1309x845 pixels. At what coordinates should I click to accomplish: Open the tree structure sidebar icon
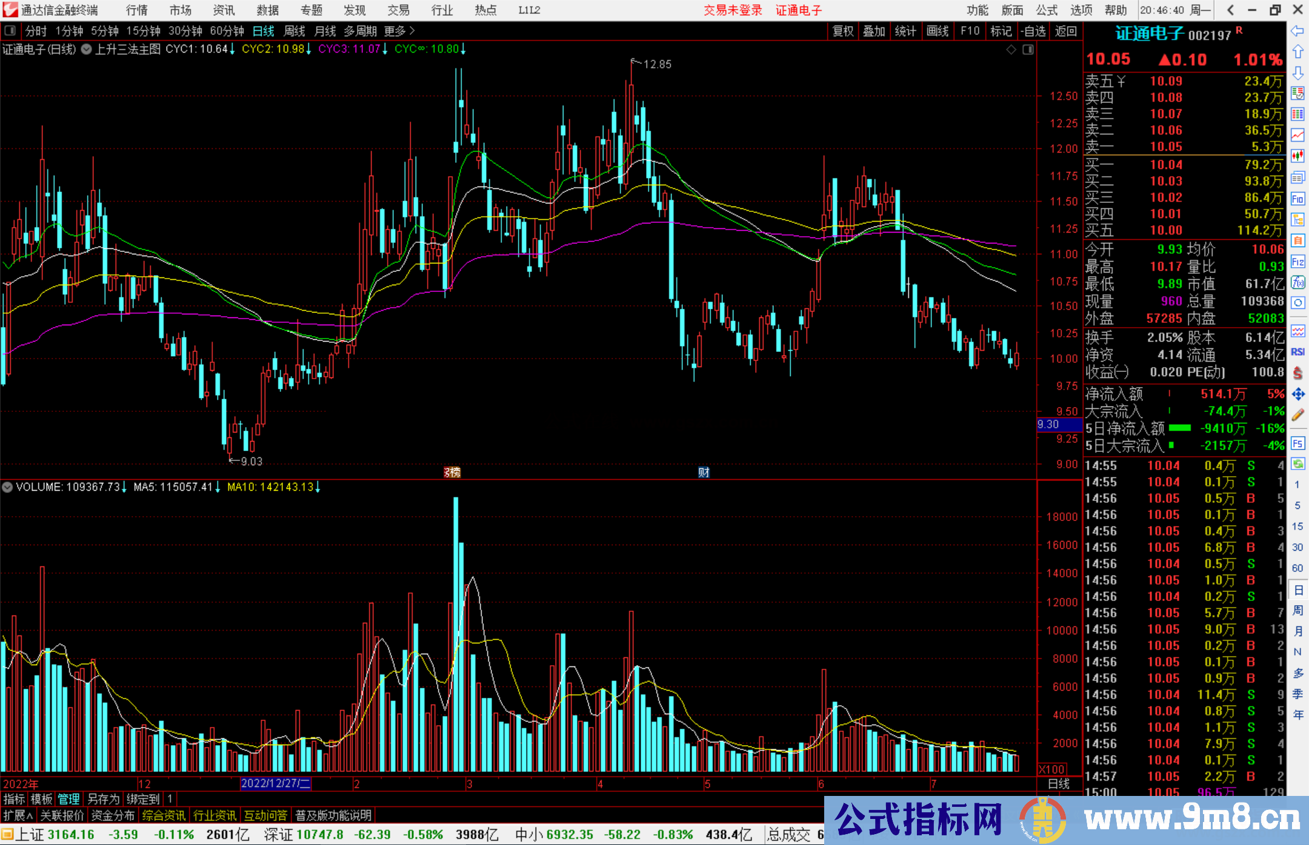(1297, 219)
